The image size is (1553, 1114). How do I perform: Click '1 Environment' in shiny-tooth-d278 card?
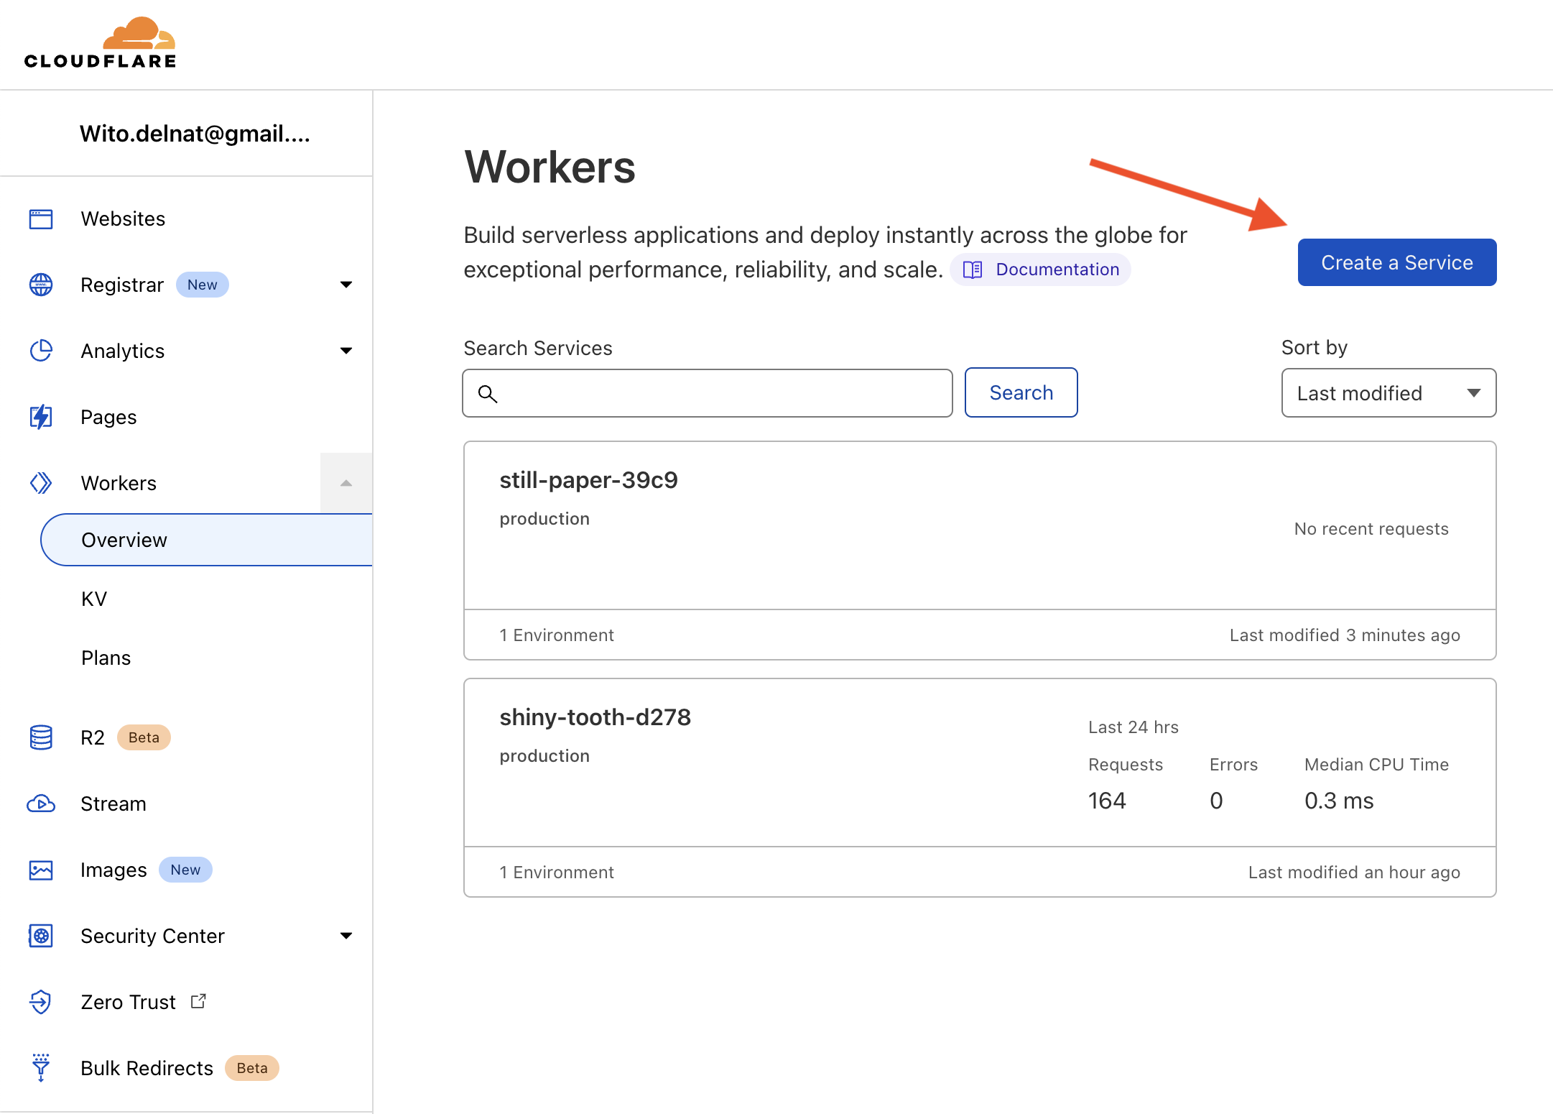tap(557, 873)
